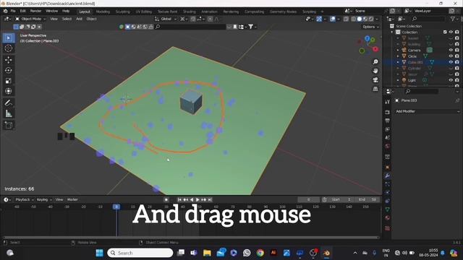Viewport: 463px width, 260px height.
Task: Select the Scale tool
Action: coord(8,80)
